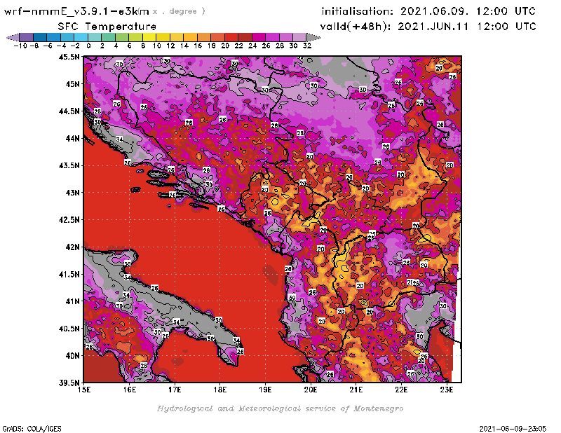Click the '-10' label under the color legend

point(20,46)
